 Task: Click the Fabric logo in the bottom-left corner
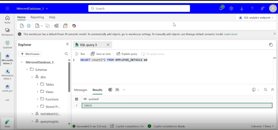7,123
